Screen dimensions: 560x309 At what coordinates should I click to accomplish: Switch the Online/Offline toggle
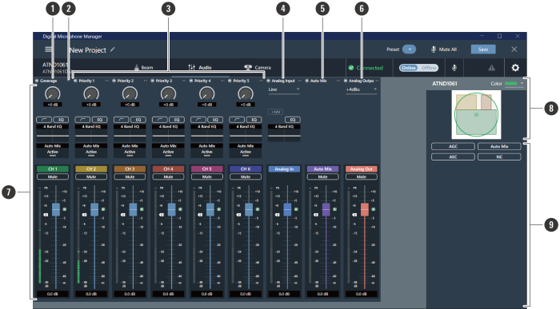(x=418, y=68)
